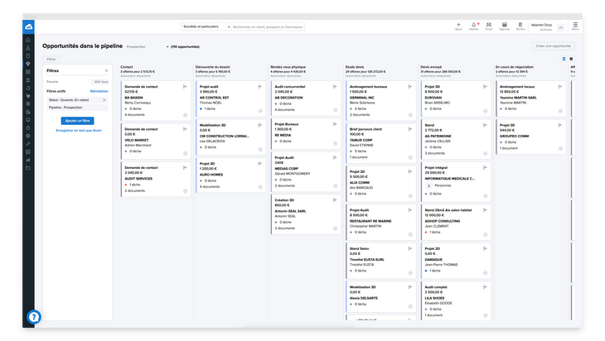This screenshot has height=341, width=605.
Task: Open the Tâches clipboard icon
Action: (x=520, y=26)
